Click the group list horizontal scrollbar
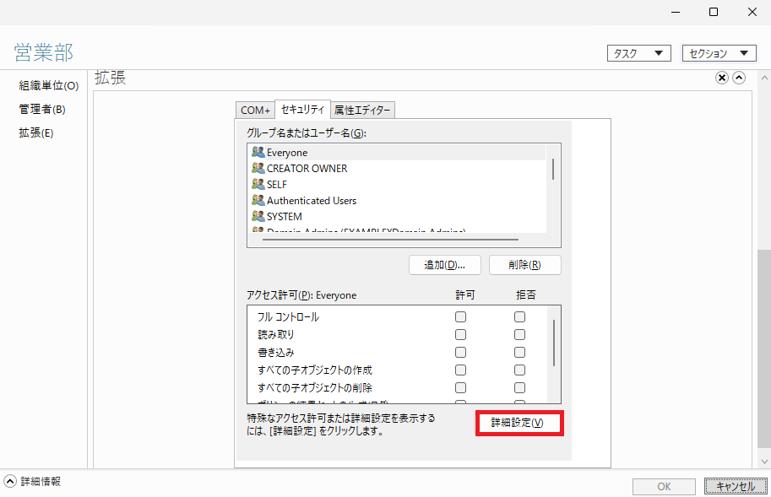Image resolution: width=771 pixels, height=497 pixels. pos(390,240)
